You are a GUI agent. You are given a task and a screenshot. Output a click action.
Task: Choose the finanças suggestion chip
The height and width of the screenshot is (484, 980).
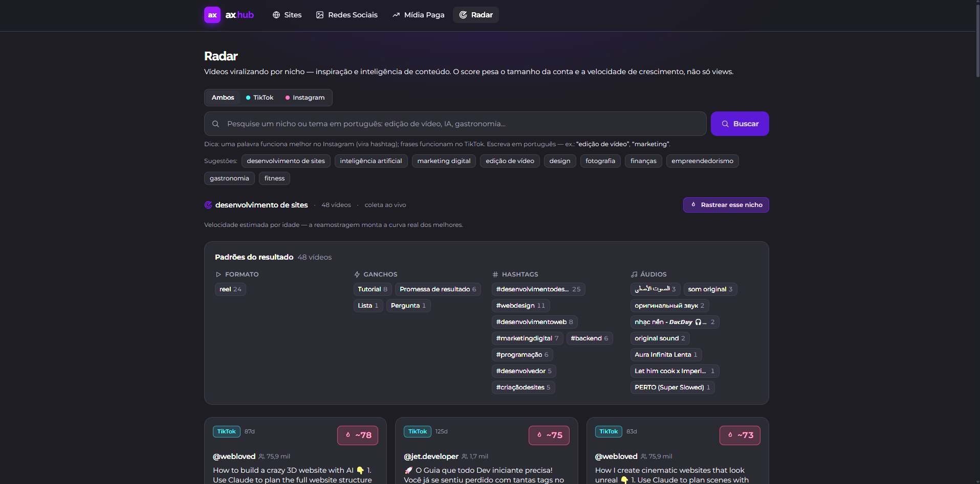(643, 161)
